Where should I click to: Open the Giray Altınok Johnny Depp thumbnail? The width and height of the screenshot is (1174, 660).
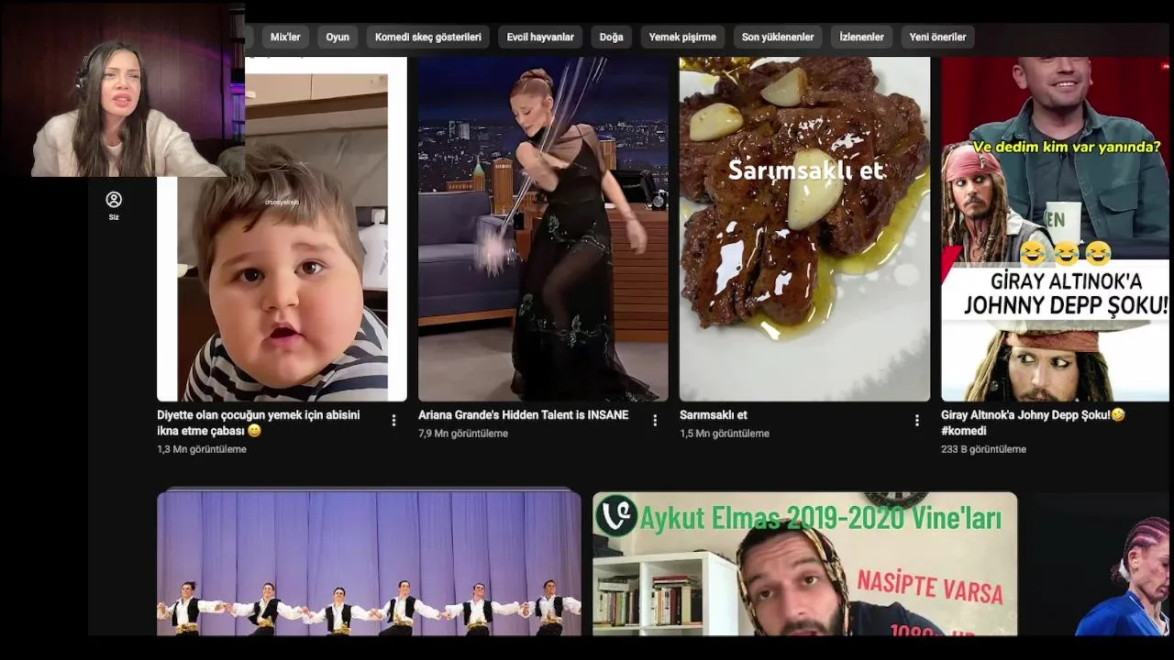[x=1057, y=229]
